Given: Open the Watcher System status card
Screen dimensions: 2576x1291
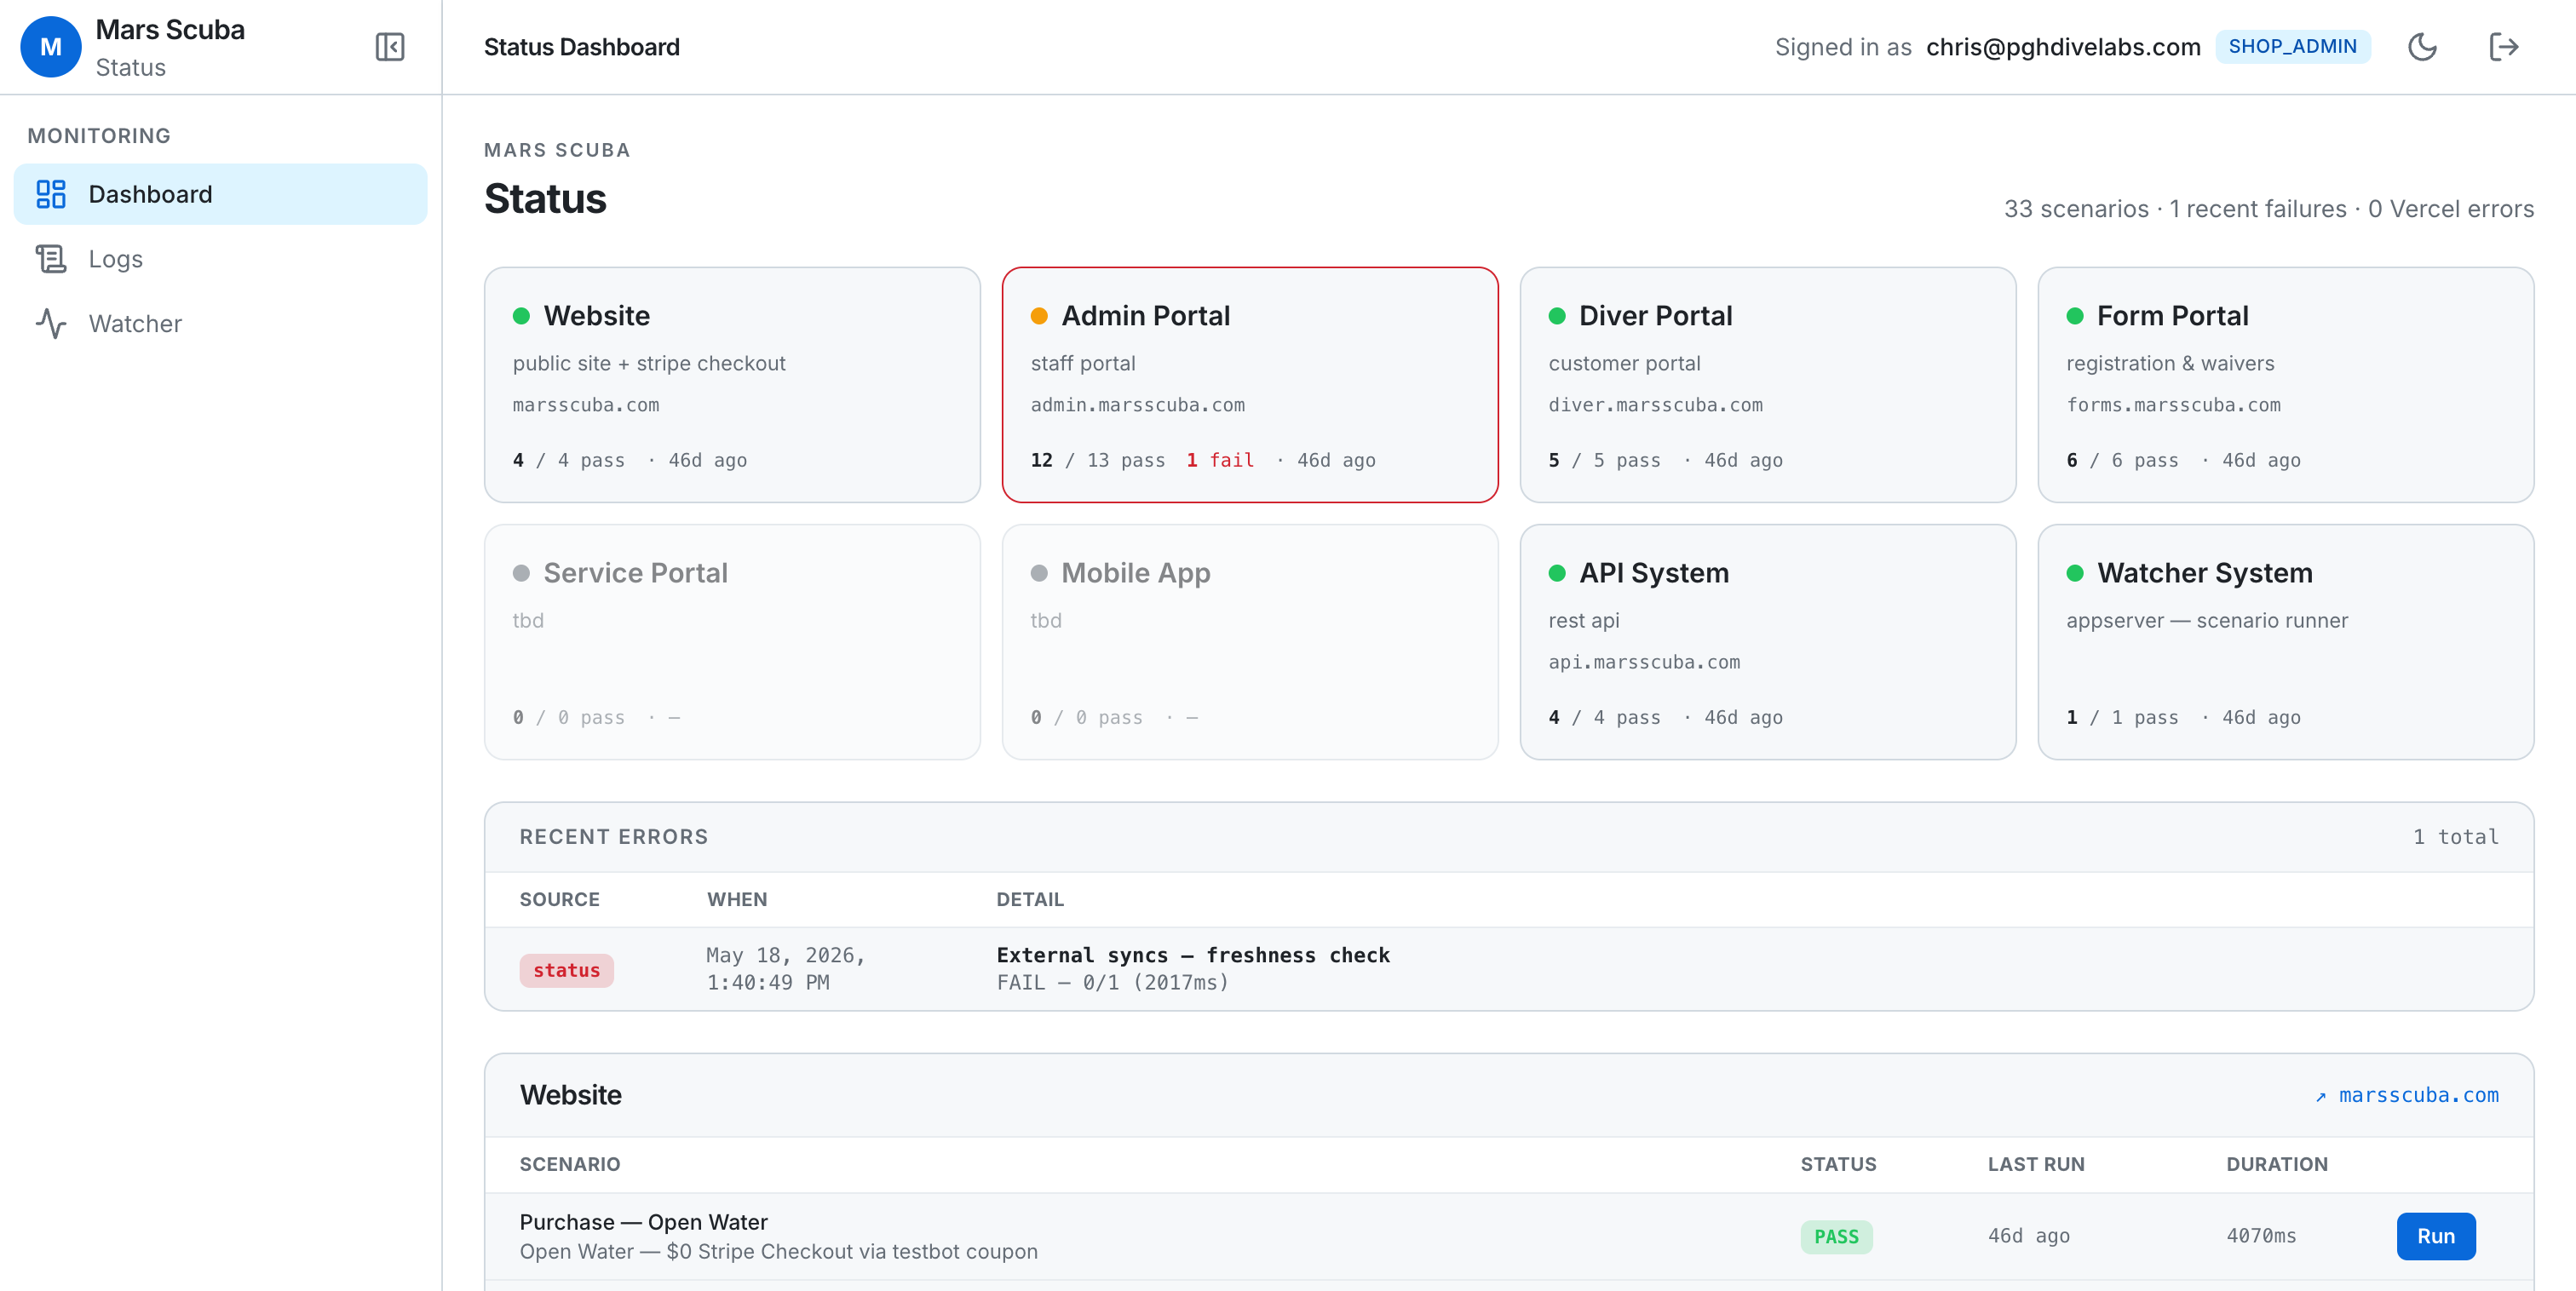Looking at the screenshot, I should pos(2286,642).
